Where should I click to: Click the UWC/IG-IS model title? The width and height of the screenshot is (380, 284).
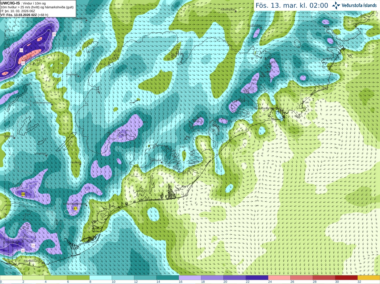(10, 3)
